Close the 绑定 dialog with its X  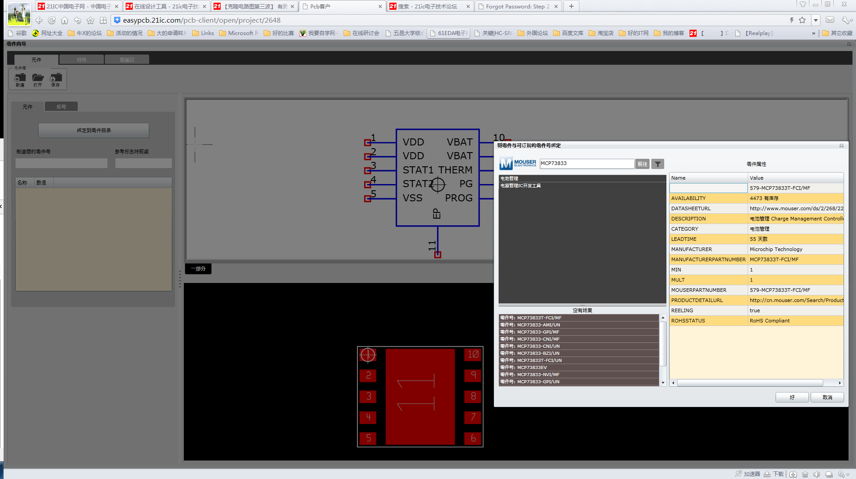pos(841,145)
